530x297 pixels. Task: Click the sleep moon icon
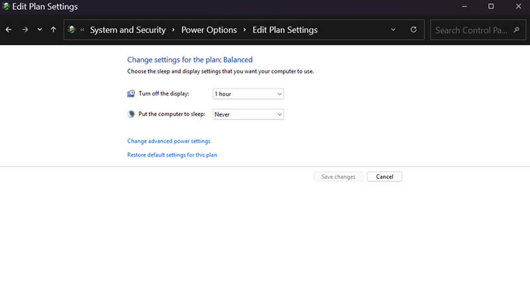131,114
